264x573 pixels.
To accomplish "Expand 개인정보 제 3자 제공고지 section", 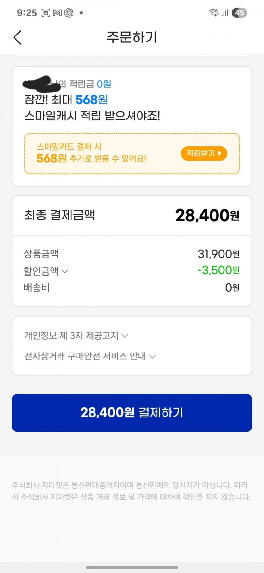I will pos(125,336).
